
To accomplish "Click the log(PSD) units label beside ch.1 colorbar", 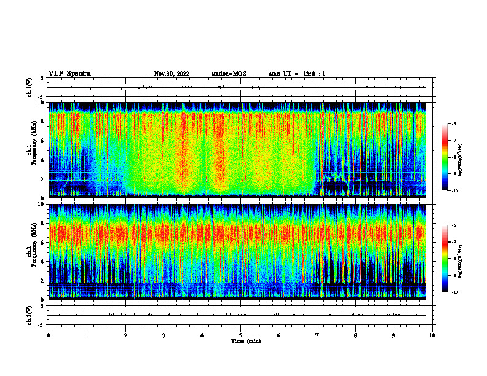I will point(461,160).
